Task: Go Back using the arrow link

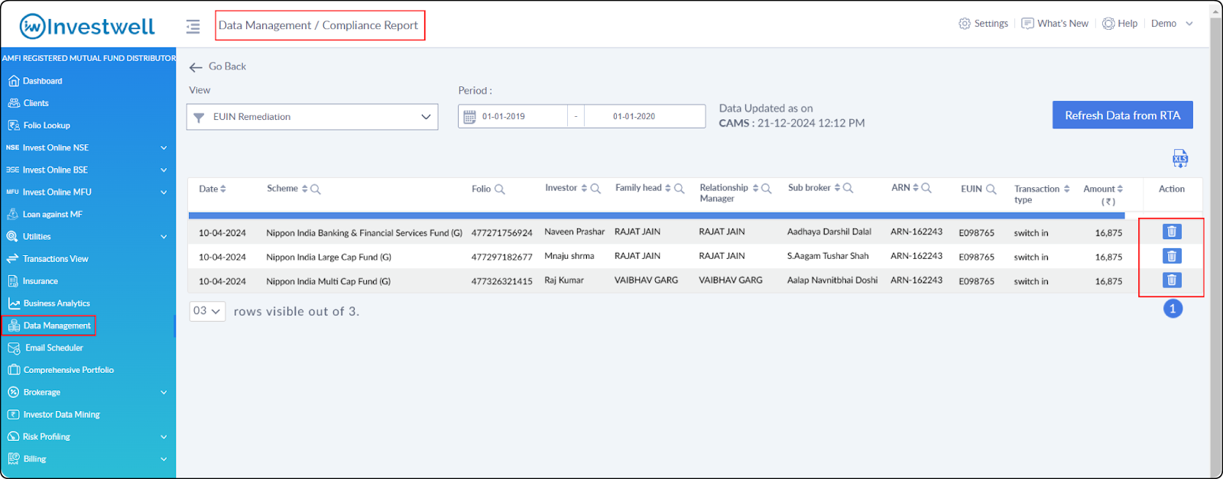Action: (218, 66)
